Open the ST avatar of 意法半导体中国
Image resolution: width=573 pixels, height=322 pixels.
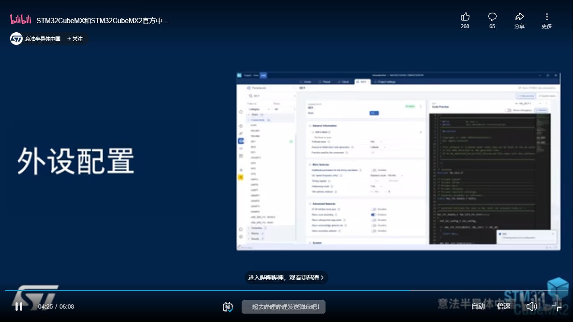(x=16, y=39)
